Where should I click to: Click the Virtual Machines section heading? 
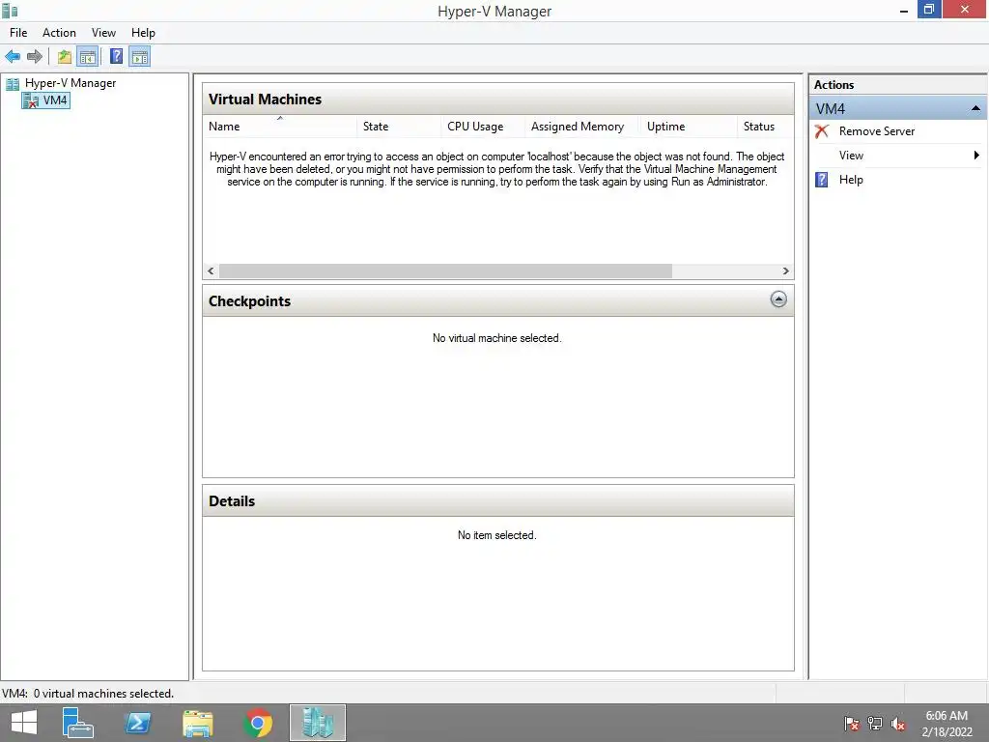pos(265,100)
